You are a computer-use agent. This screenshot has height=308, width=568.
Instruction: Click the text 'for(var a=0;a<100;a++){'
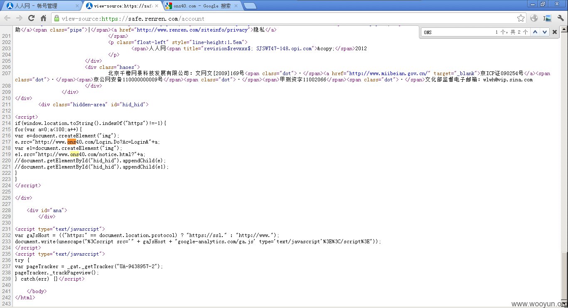(x=48, y=130)
